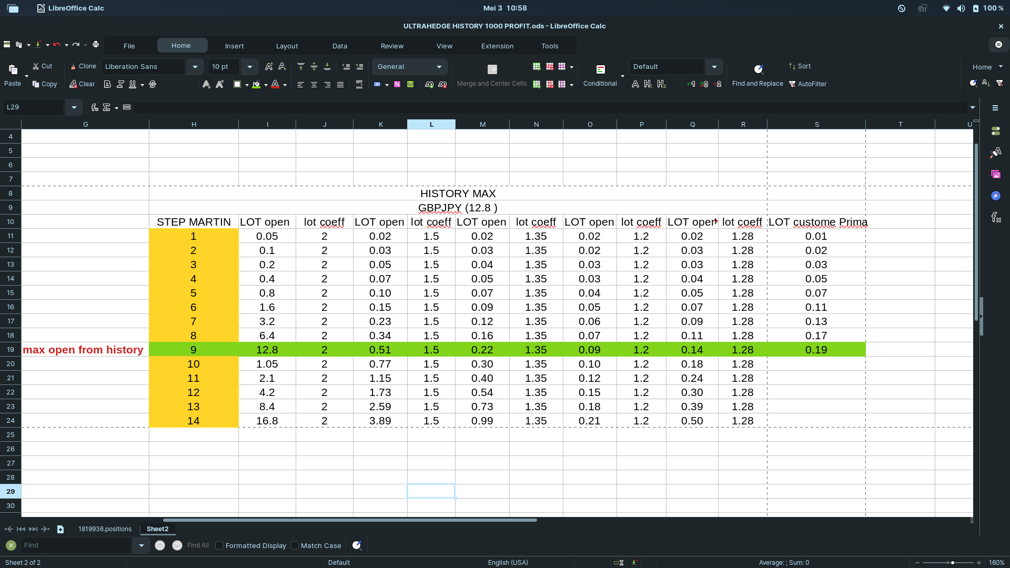1010x568 pixels.
Task: Select cell with value 12.8
Action: [x=267, y=350]
